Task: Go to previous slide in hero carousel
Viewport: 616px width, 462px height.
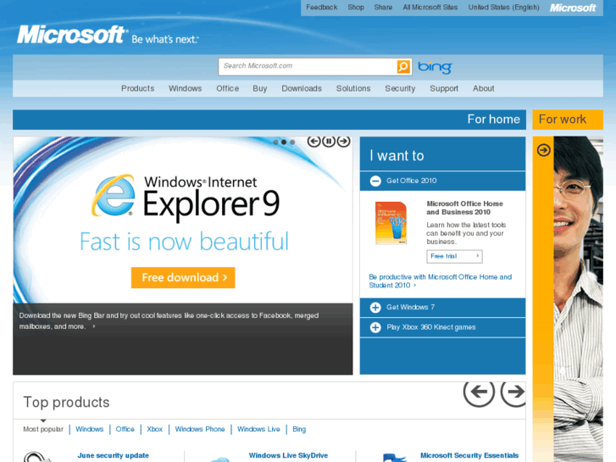Action: click(x=314, y=142)
